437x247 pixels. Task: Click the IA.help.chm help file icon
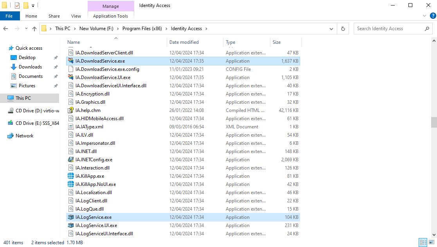(x=71, y=110)
